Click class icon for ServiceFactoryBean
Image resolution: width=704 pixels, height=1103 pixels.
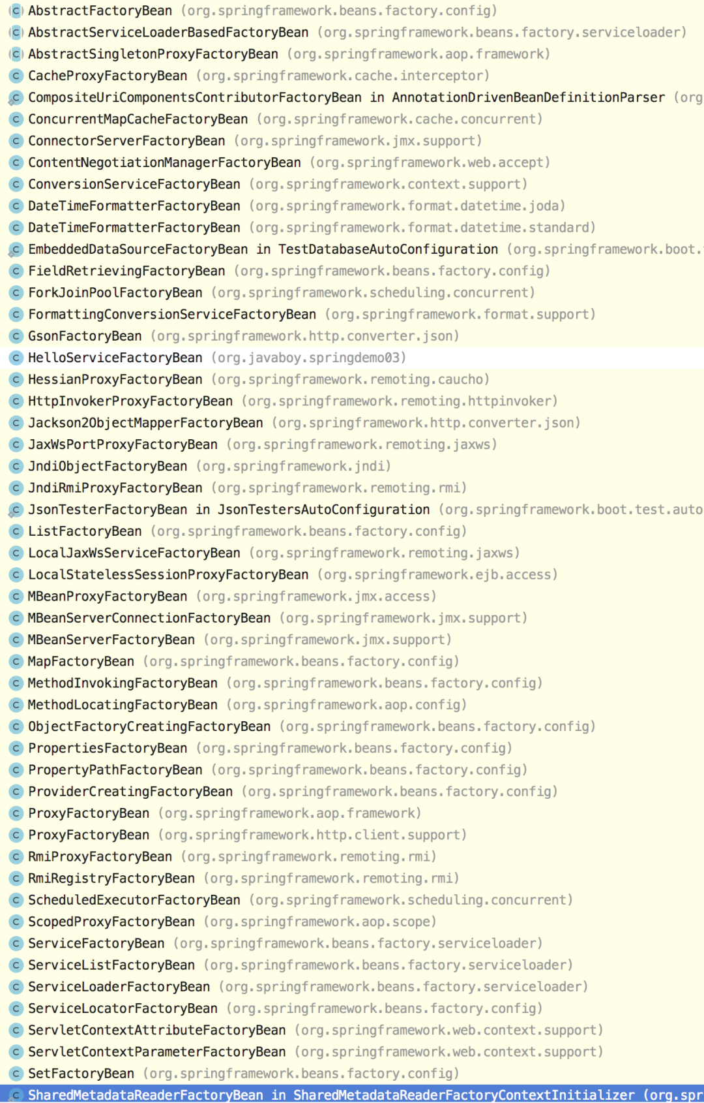[16, 943]
